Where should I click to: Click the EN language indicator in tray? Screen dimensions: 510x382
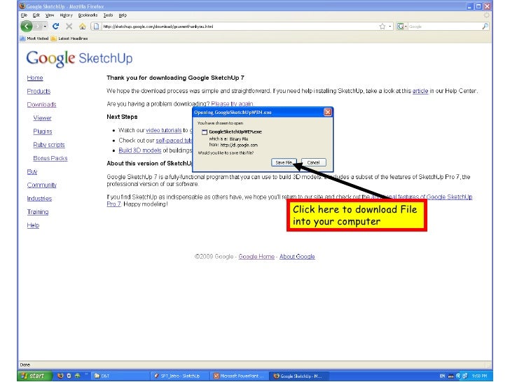[442, 376]
